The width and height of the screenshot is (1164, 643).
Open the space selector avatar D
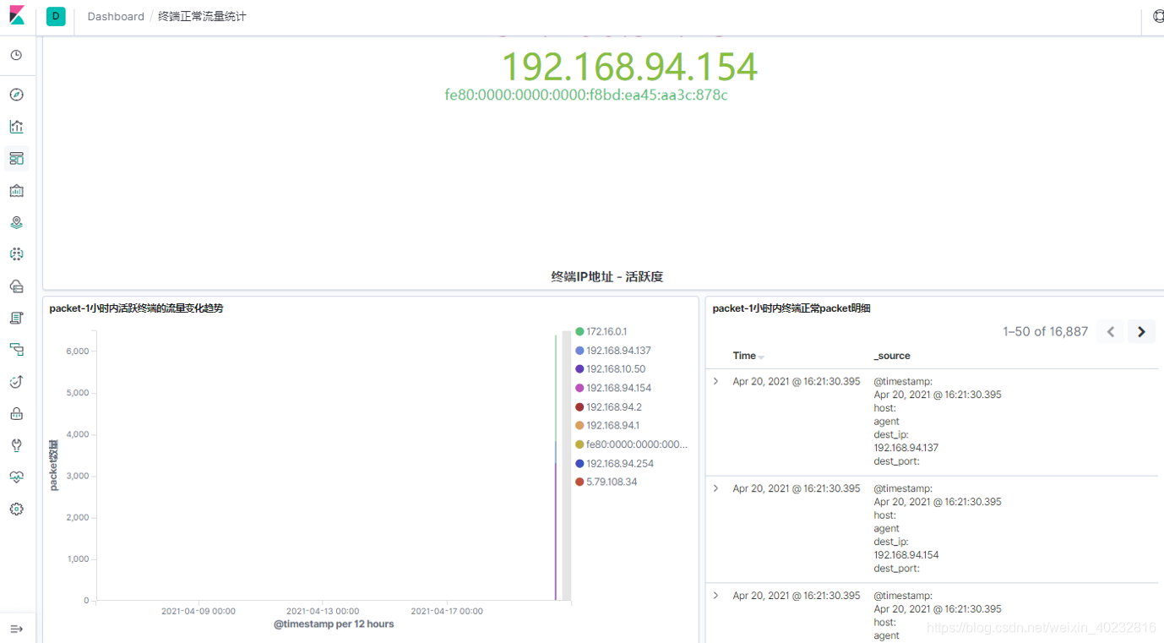56,16
